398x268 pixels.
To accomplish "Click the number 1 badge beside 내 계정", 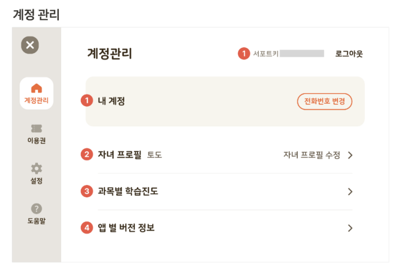I will point(87,101).
